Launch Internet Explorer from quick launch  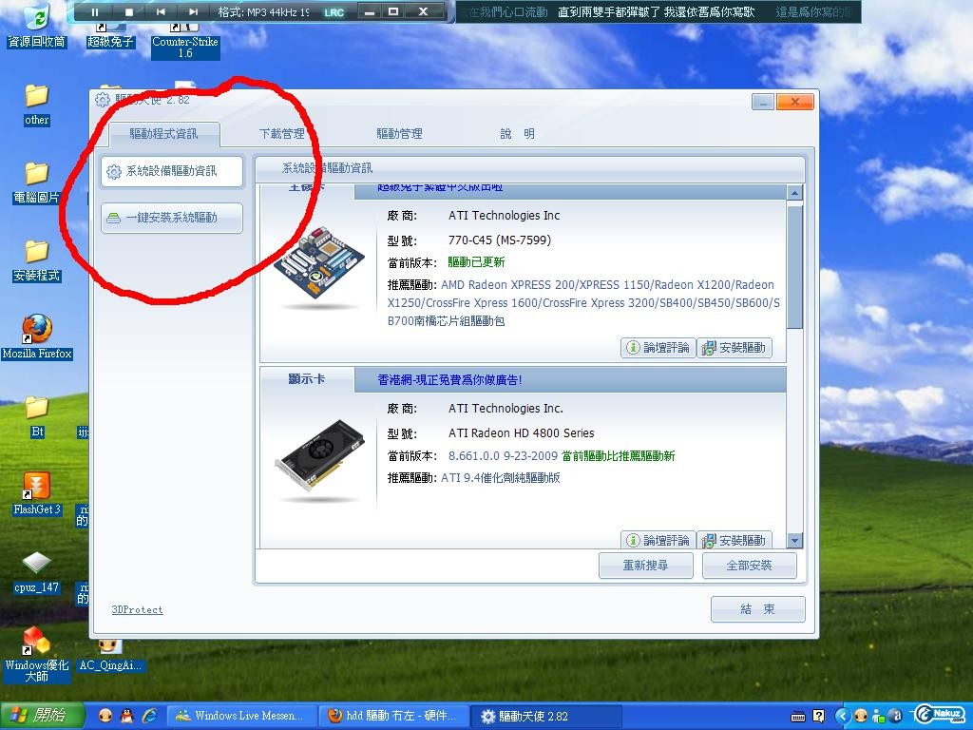[149, 717]
